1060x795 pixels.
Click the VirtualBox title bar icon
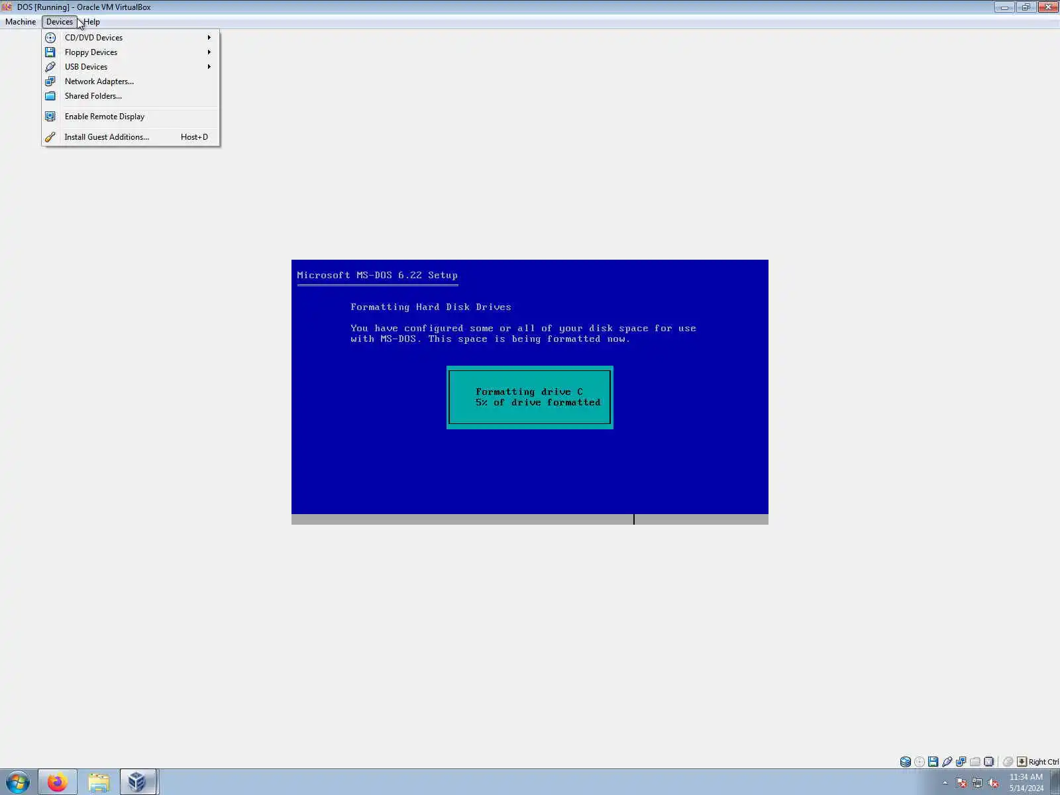pos(7,7)
